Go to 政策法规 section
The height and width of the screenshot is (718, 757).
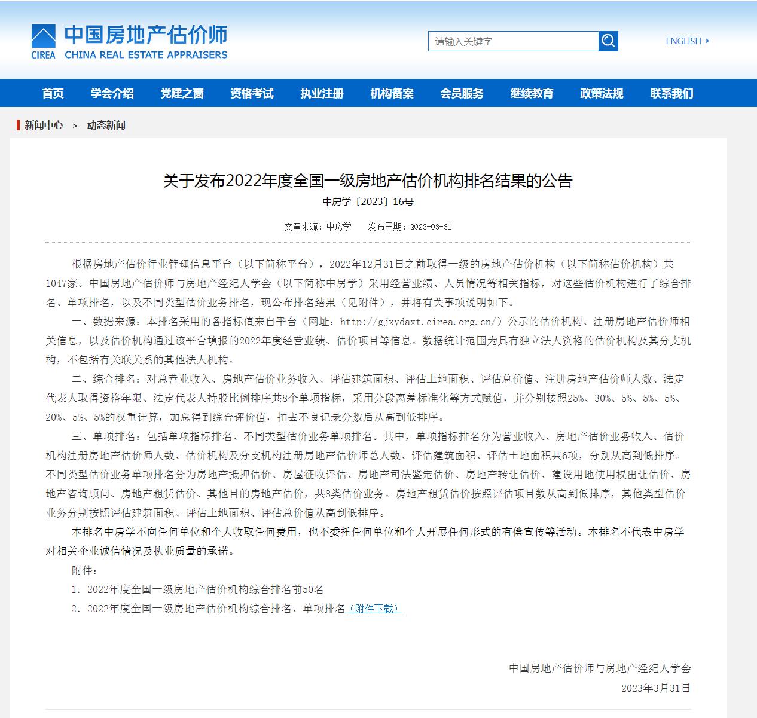[x=602, y=93]
